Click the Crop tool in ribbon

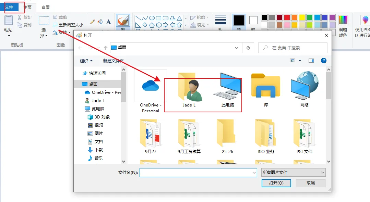coord(60,17)
